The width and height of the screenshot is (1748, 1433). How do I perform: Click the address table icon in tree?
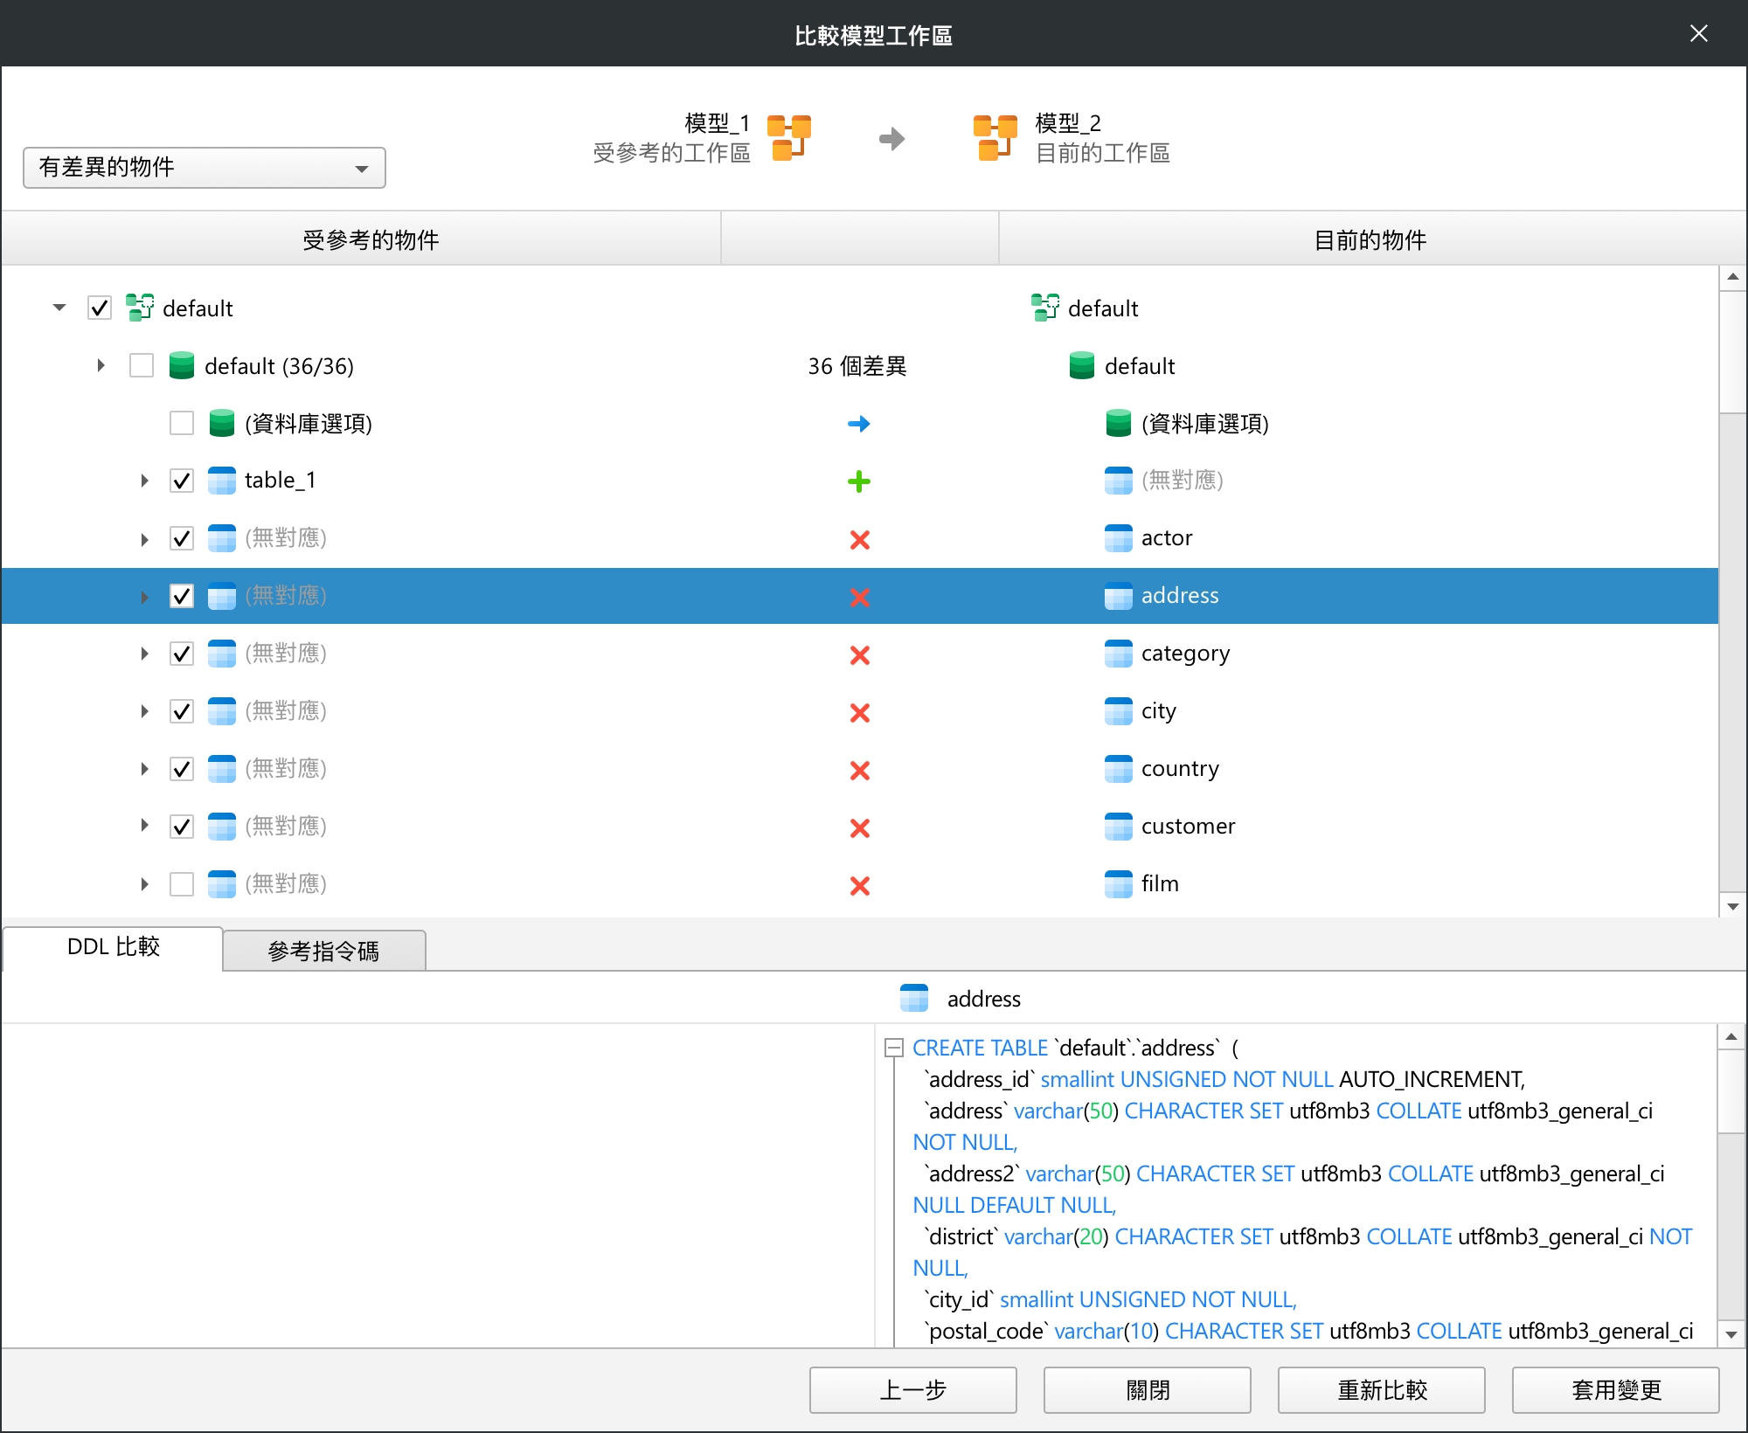pyautogui.click(x=1119, y=596)
